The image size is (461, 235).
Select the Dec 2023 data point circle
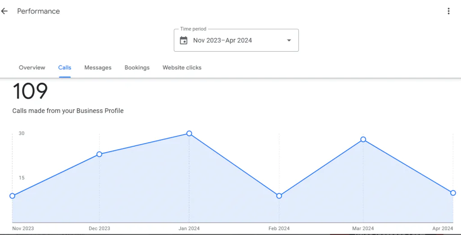[99, 154]
